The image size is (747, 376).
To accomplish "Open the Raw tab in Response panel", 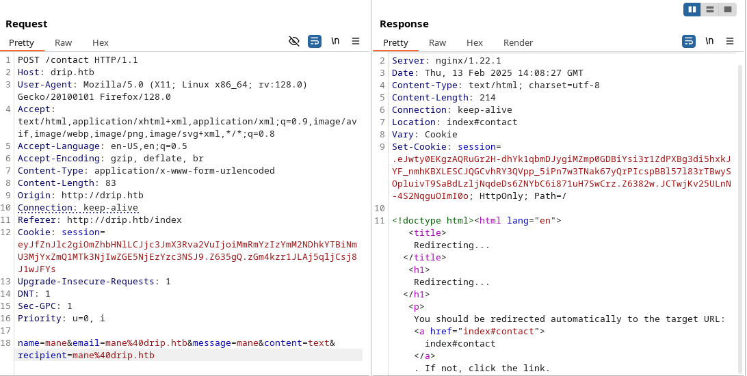I will [437, 42].
